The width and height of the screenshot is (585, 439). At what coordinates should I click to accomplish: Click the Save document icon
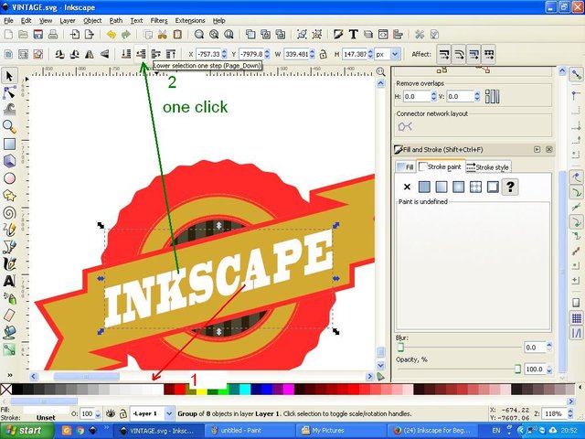click(38, 35)
